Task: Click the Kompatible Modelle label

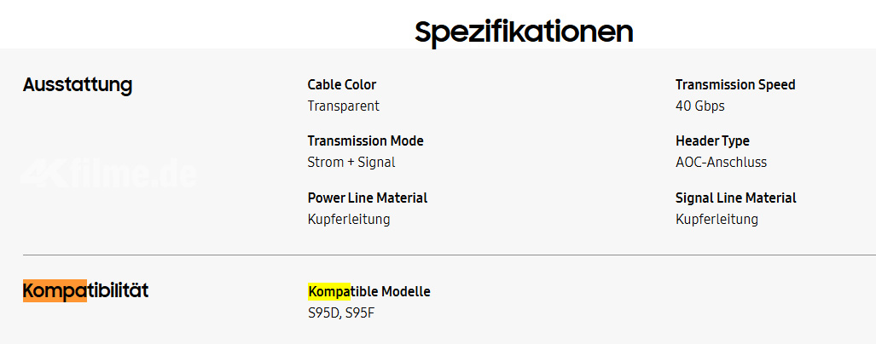Action: click(368, 291)
